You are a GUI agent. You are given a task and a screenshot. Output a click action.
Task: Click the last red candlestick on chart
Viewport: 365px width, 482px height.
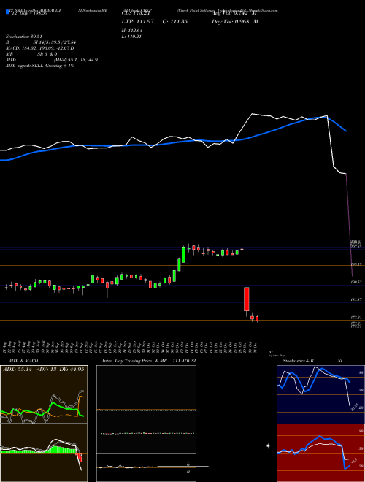pos(257,318)
